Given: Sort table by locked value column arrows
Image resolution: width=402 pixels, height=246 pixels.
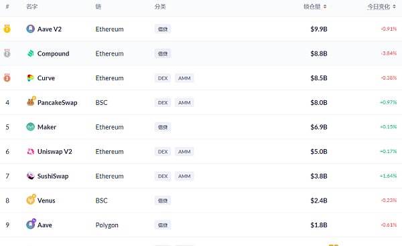Looking at the screenshot, I should coord(325,7).
